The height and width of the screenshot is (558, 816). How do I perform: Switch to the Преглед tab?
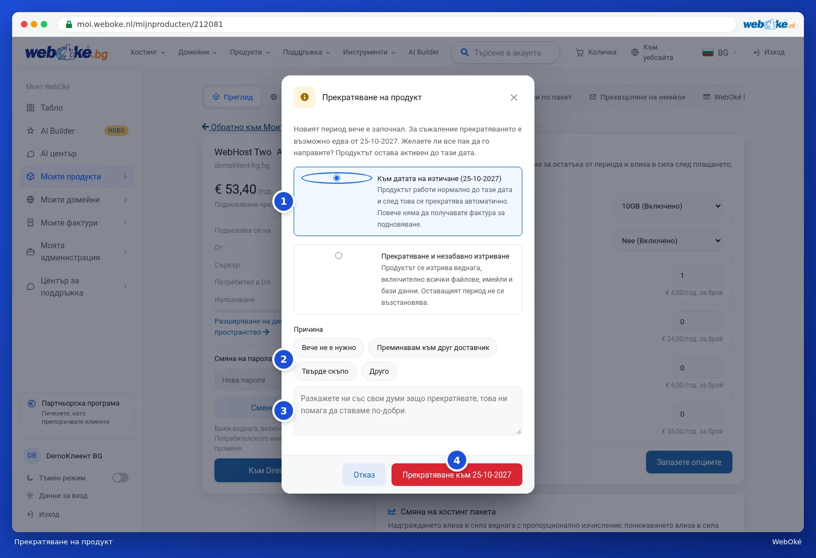(x=233, y=97)
